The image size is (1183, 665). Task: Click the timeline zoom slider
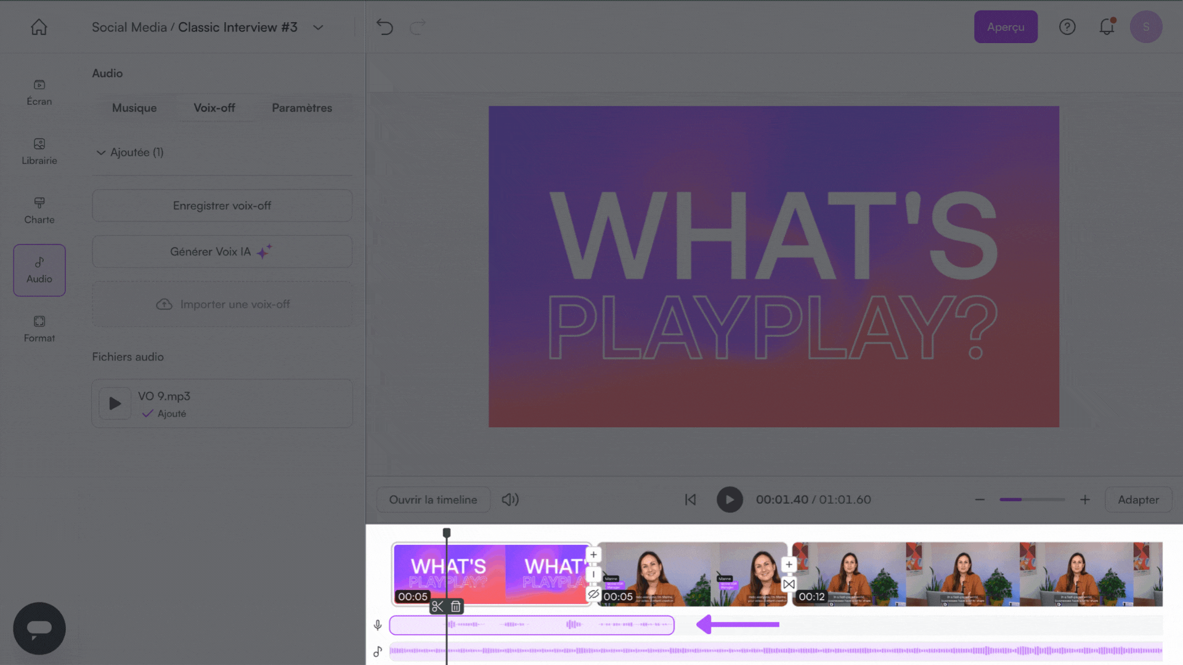pyautogui.click(x=1032, y=499)
